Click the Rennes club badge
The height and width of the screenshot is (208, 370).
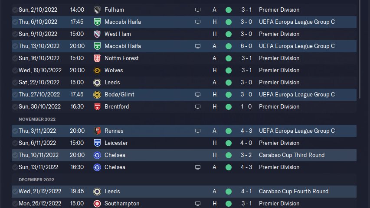pyautogui.click(x=97, y=131)
